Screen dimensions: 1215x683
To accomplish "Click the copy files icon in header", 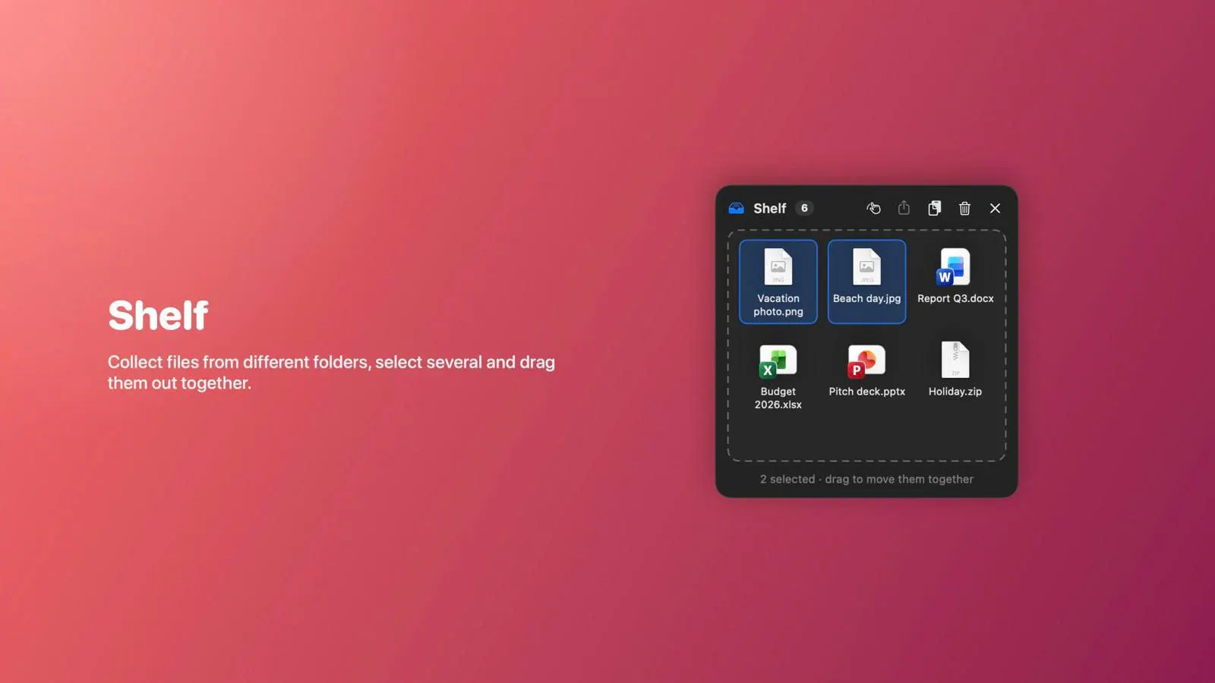I will (934, 208).
